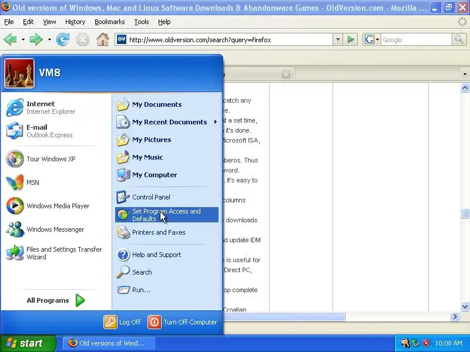Click the horizontal scrollbar thumb
Image resolution: width=470 pixels, height=352 pixels.
(x=284, y=316)
